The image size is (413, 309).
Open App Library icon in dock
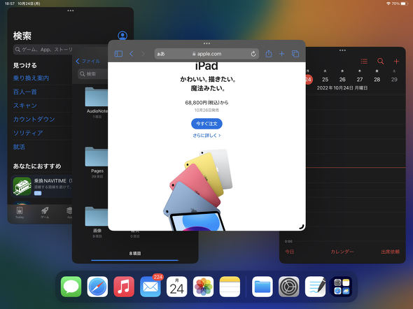point(342,287)
